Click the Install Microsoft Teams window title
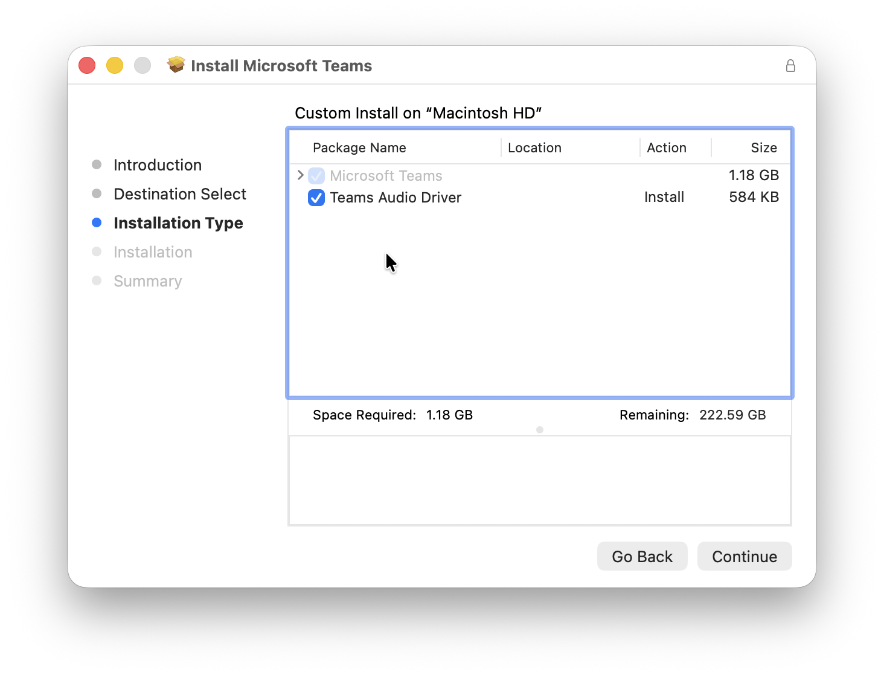This screenshot has height=677, width=884. pos(281,66)
